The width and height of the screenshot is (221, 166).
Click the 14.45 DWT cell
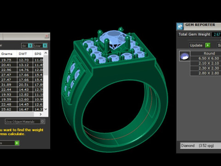[25, 104]
